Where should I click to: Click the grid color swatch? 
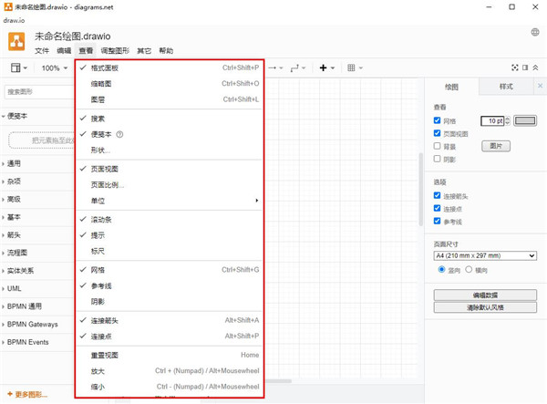click(525, 120)
